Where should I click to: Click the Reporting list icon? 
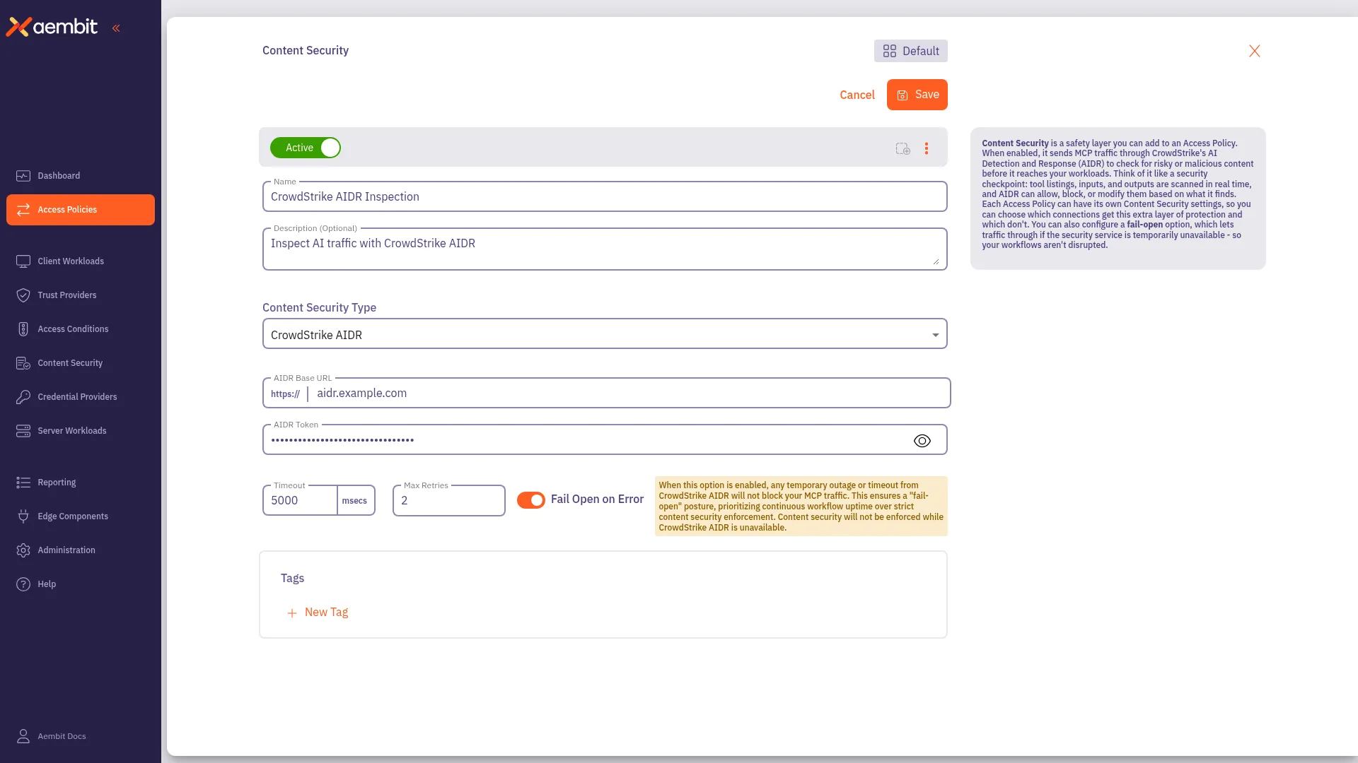[x=23, y=483]
